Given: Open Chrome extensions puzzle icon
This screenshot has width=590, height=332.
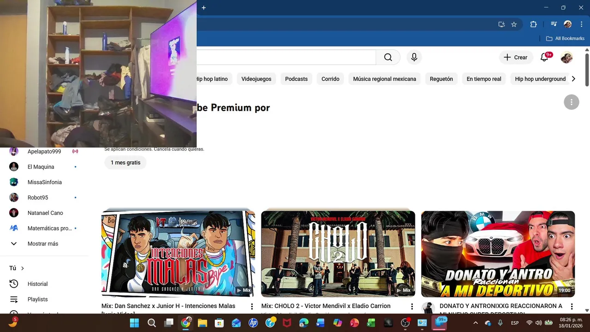Looking at the screenshot, I should (x=533, y=24).
